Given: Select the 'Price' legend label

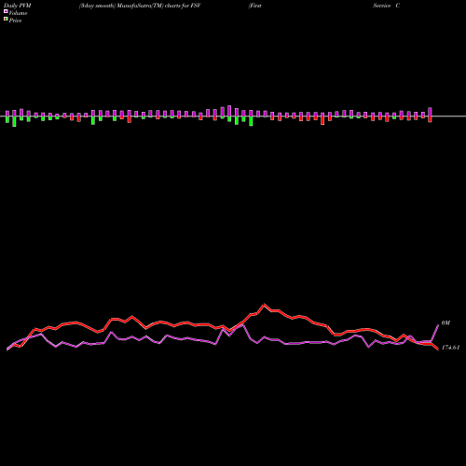Looking at the screenshot, I should 15,21.
